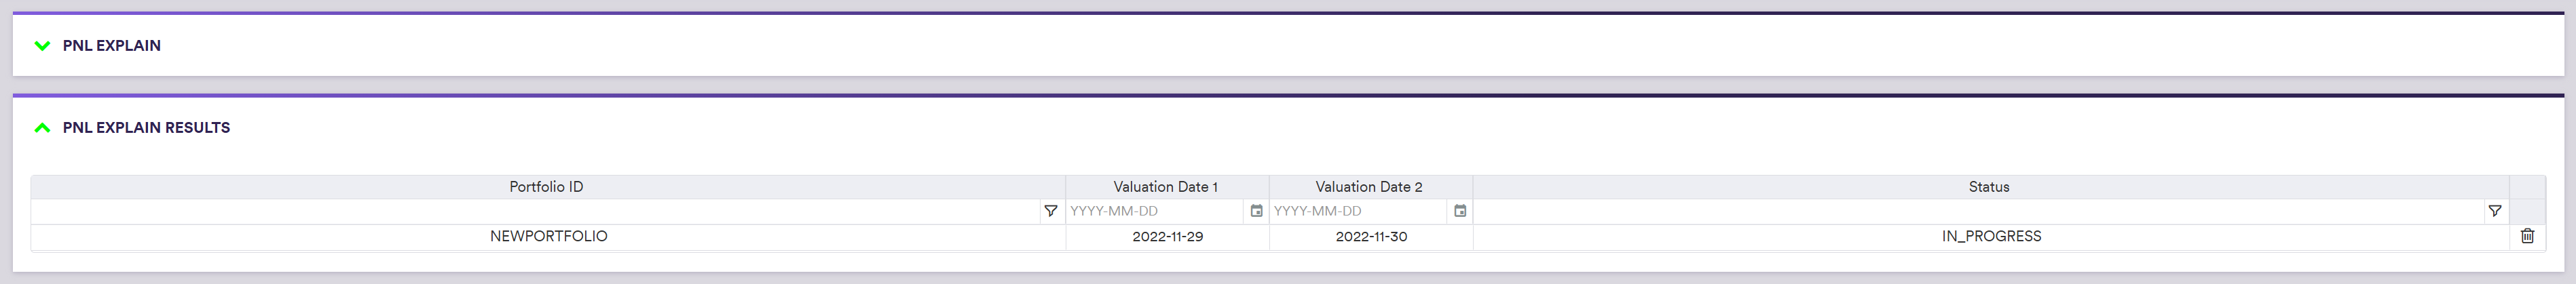
Task: Sort by the Portfolio ID column header
Action: pyautogui.click(x=546, y=187)
